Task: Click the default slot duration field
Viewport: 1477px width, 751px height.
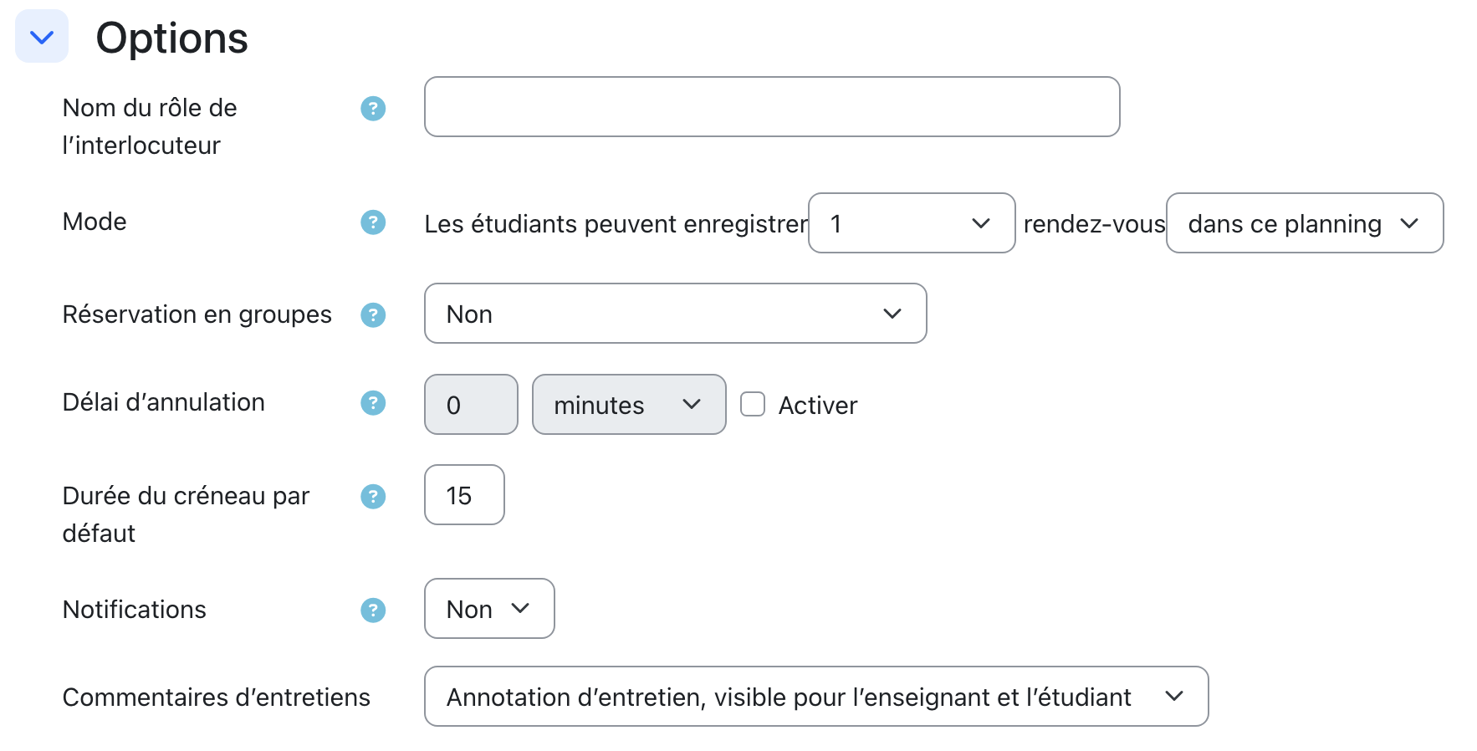Action: click(x=464, y=495)
